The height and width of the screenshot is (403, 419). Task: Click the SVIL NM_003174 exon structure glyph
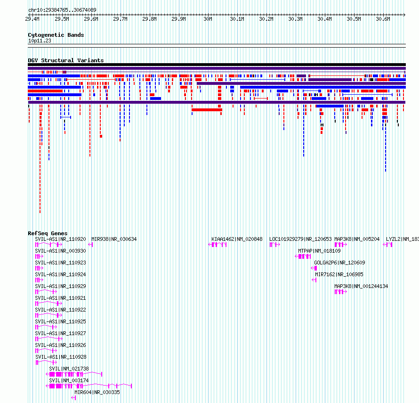[x=89, y=386]
